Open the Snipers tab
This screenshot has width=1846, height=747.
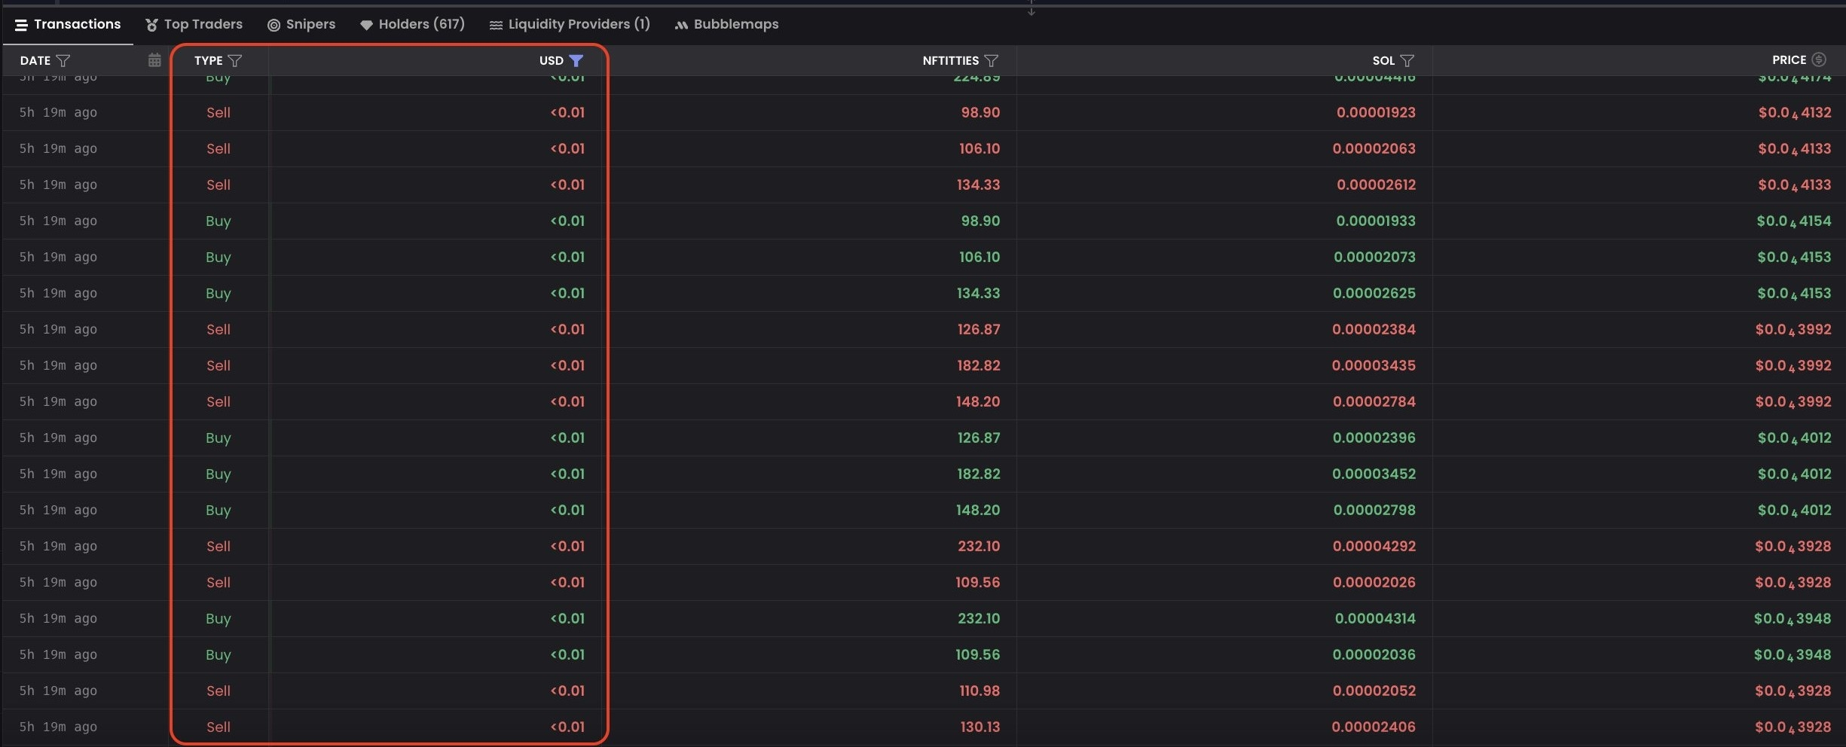(310, 24)
